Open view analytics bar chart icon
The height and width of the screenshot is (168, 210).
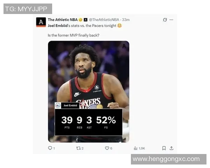135,148
